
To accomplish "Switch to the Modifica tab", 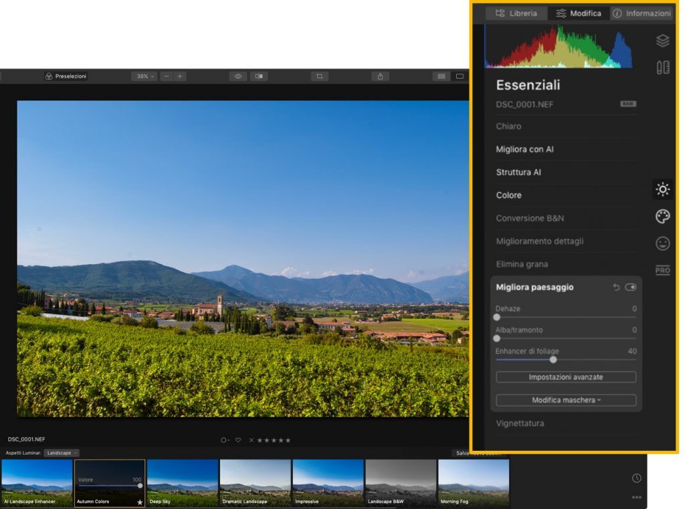I will coord(579,13).
